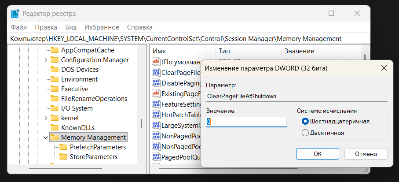Click the string icon next to ExistingPageF entry
The image size is (399, 182).
click(156, 93)
